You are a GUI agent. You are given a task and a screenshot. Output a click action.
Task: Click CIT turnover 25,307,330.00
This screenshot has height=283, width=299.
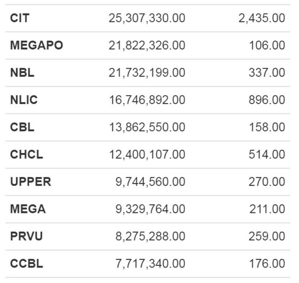click(x=147, y=18)
